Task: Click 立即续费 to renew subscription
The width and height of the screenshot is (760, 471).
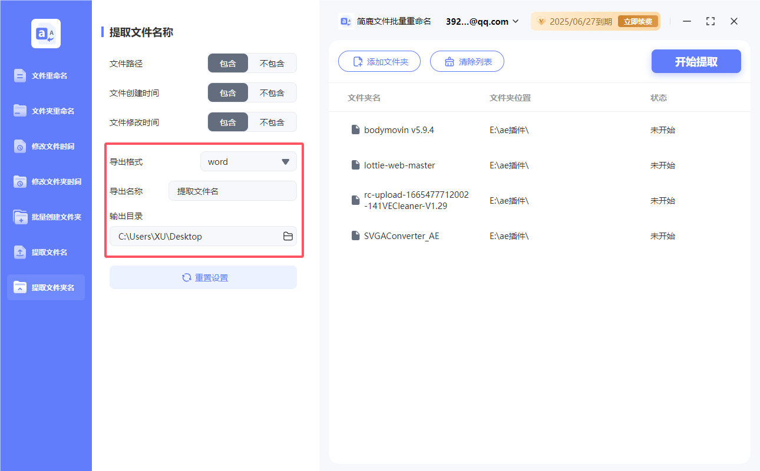Action: point(638,21)
